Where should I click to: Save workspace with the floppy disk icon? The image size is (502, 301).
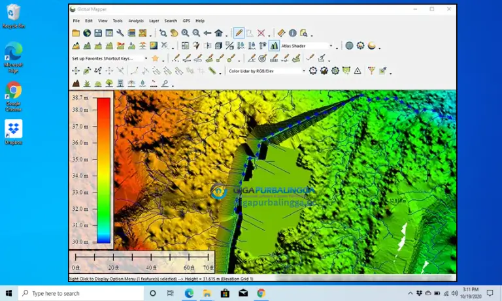tap(98, 33)
